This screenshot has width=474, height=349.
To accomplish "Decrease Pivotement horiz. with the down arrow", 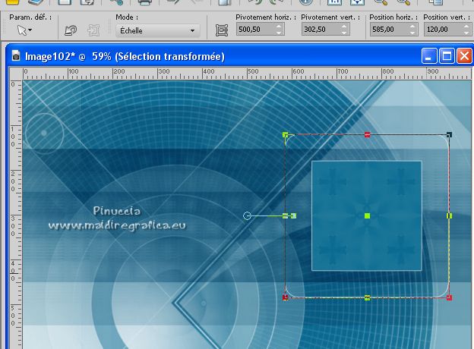I will (x=279, y=33).
